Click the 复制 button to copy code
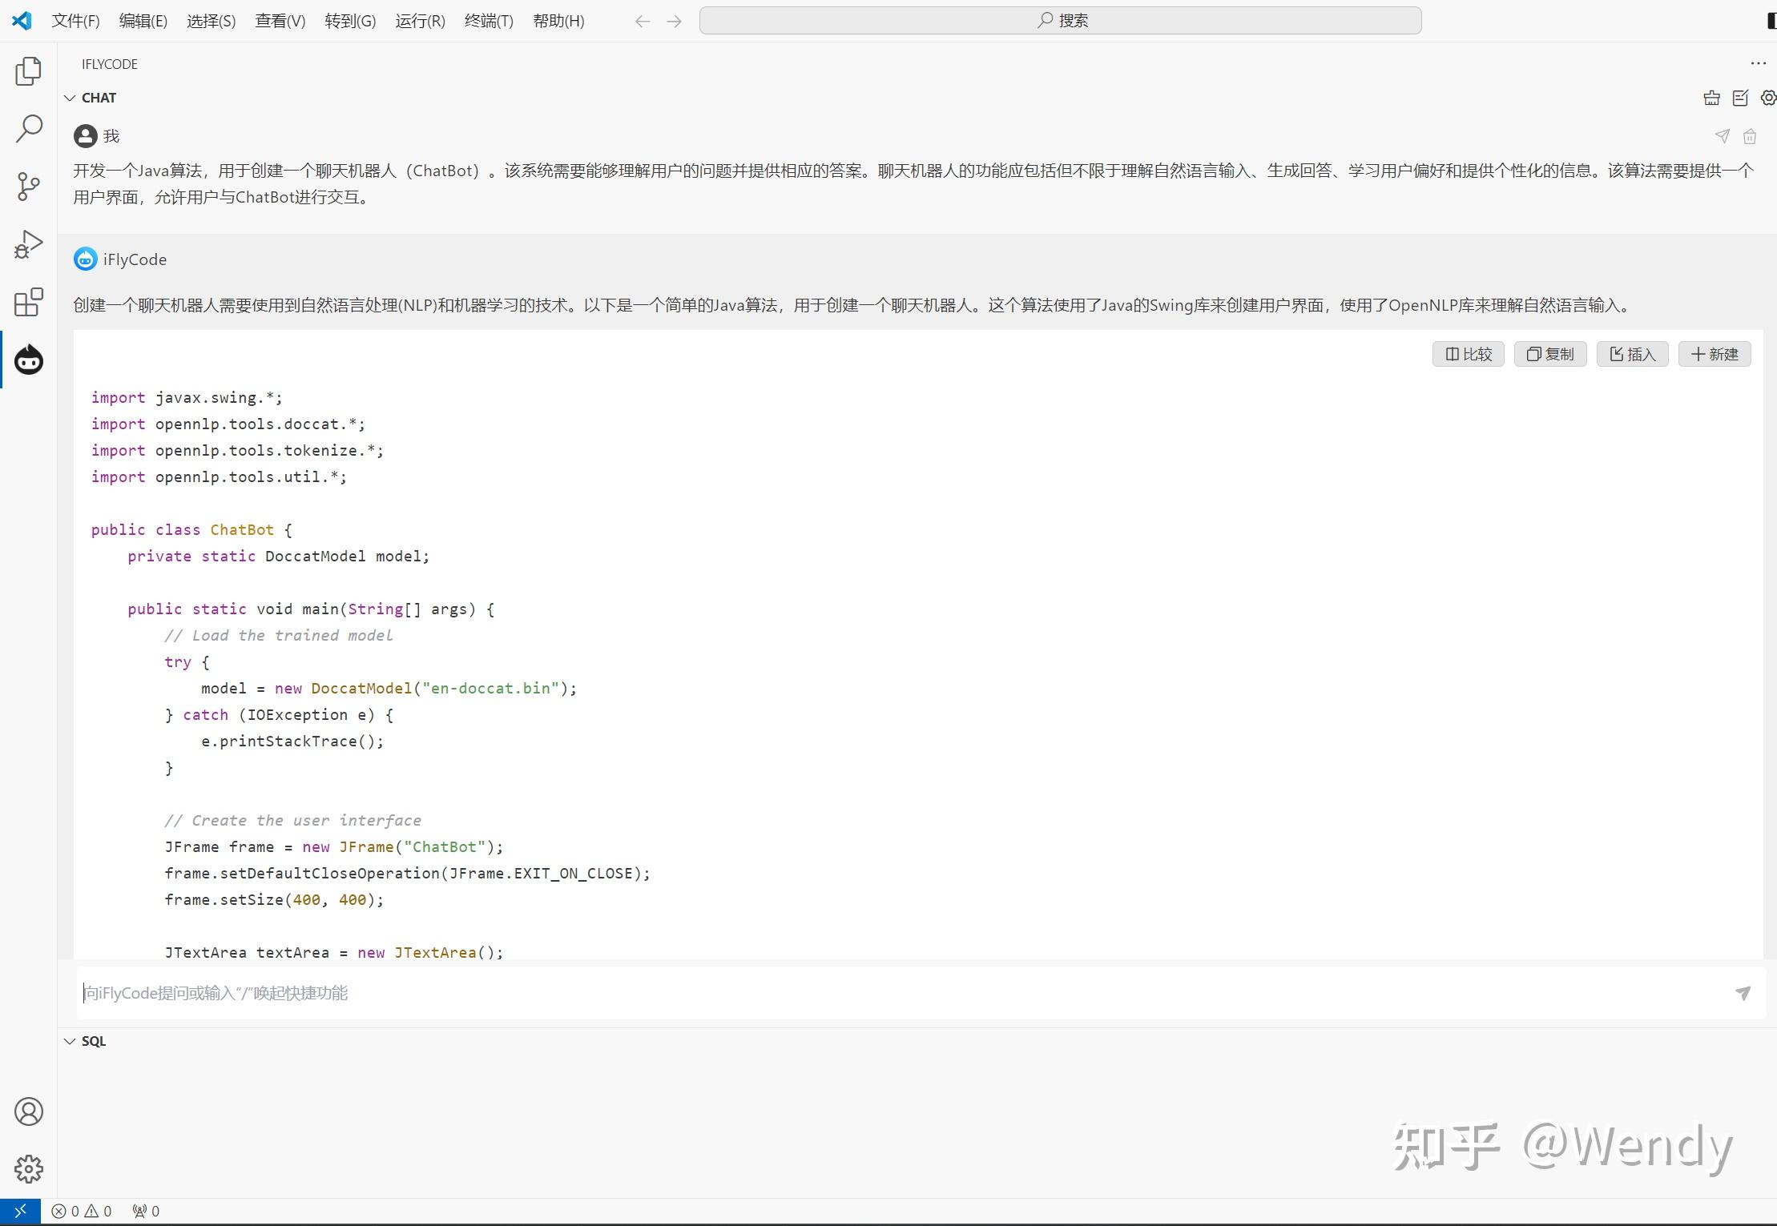The height and width of the screenshot is (1226, 1777). coord(1549,354)
